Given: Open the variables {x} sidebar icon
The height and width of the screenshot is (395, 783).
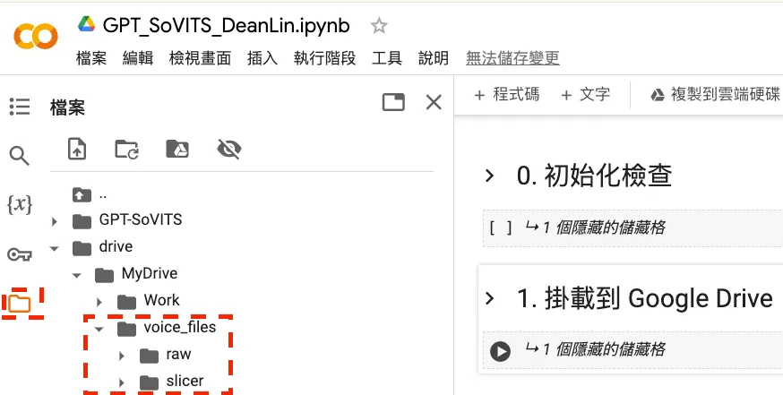Looking at the screenshot, I should click(x=20, y=205).
